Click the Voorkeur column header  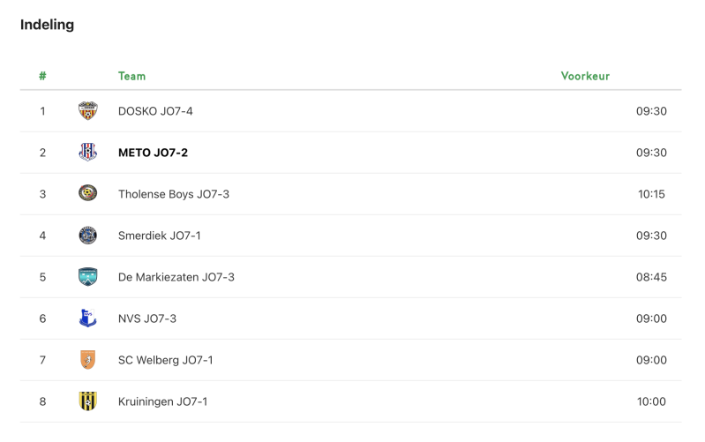coord(585,76)
